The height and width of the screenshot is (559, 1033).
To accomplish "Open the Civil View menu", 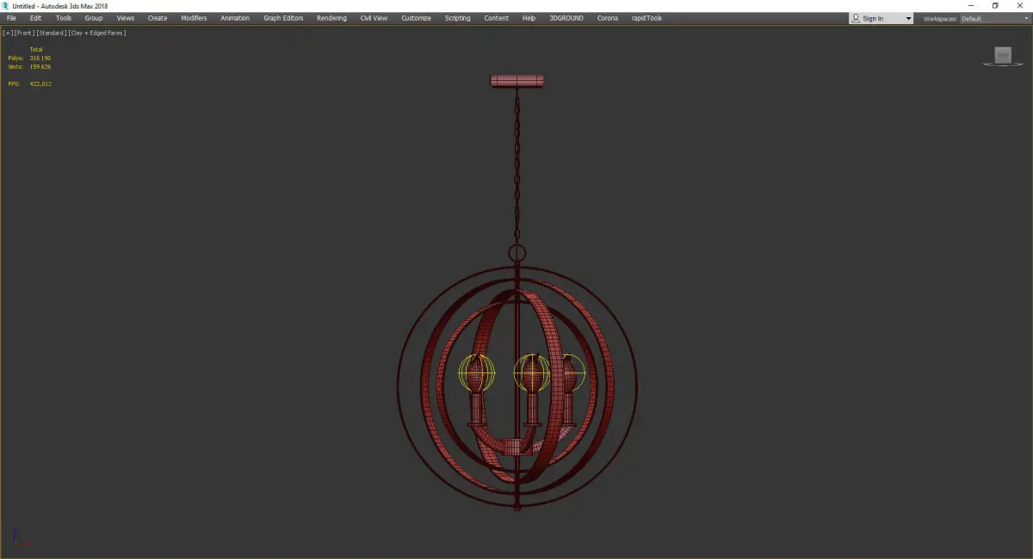I will 374,18.
